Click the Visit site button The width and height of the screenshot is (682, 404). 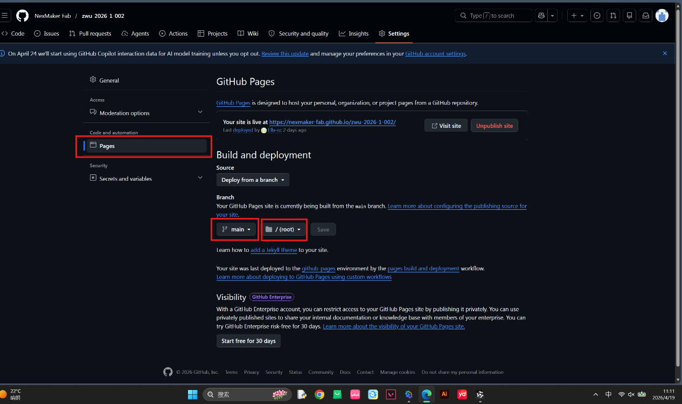point(446,126)
